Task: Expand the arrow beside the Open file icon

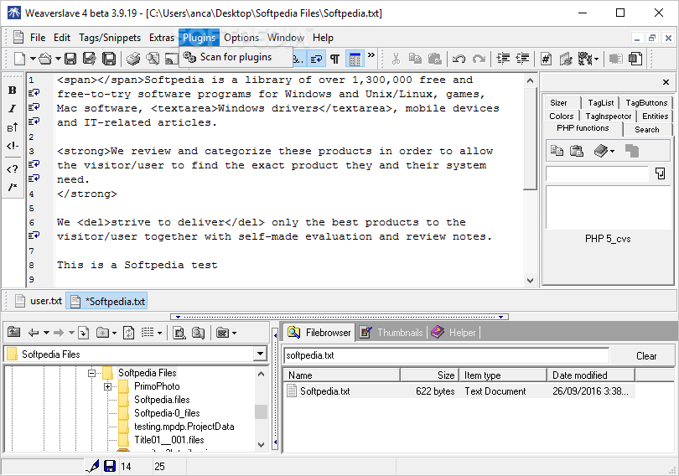Action: [x=58, y=59]
